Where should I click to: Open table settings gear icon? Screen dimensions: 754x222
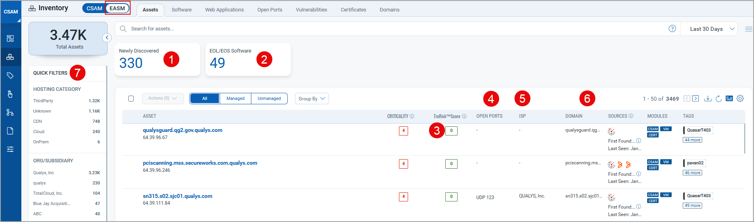click(x=740, y=98)
